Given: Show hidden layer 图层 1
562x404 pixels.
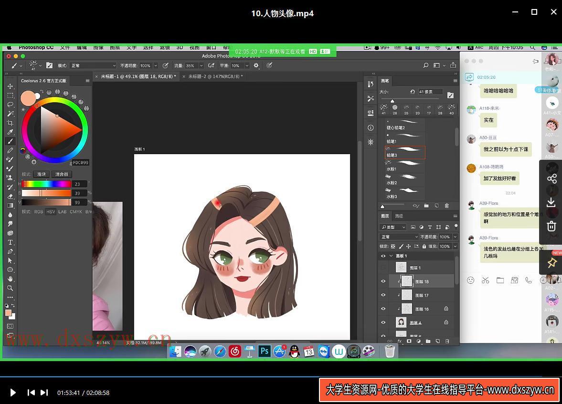Looking at the screenshot, I should pos(383,268).
